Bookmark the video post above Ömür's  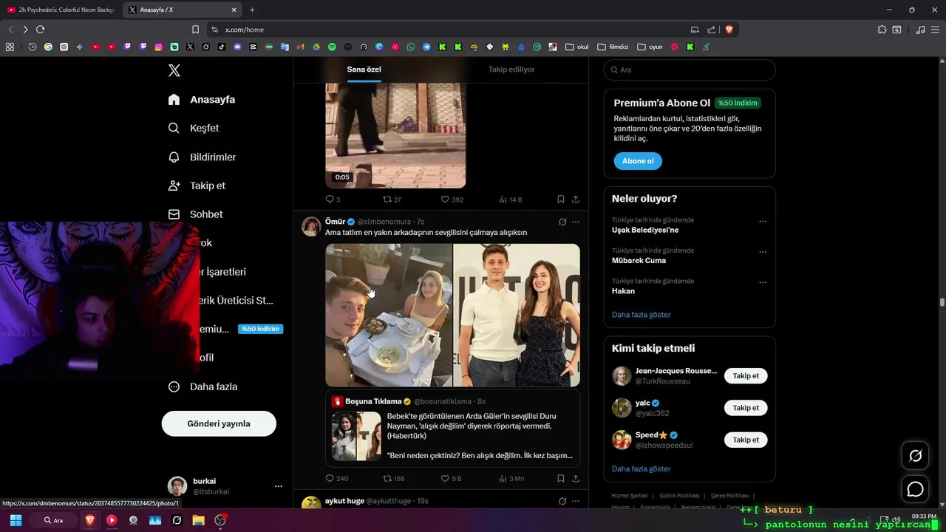561,199
